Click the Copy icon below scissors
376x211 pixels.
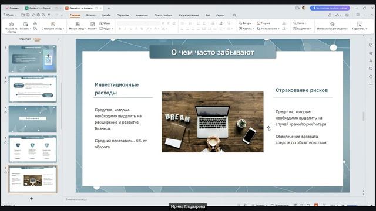pyautogui.click(x=35, y=29)
